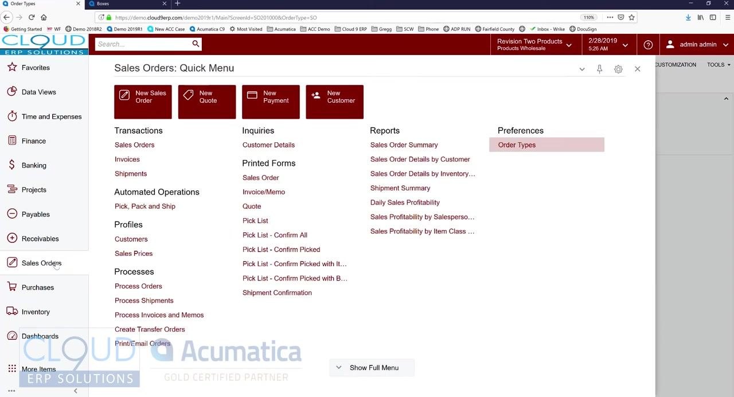The image size is (734, 397).
Task: Click the browser home icon
Action: 44,17
